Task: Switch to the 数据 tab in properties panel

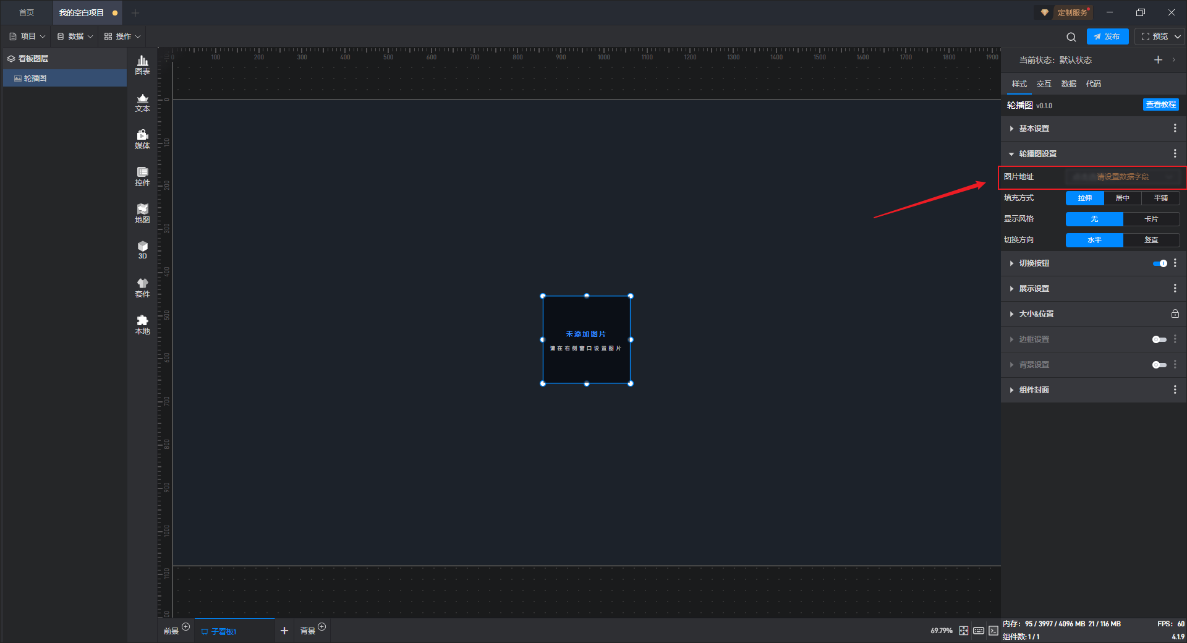Action: (x=1068, y=84)
